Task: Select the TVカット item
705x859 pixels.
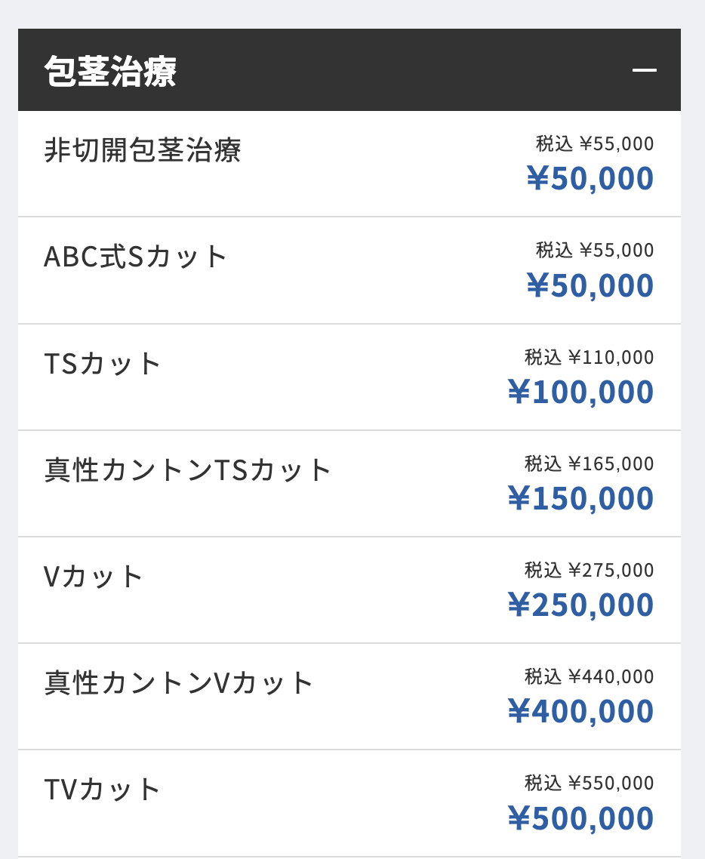Action: point(349,803)
